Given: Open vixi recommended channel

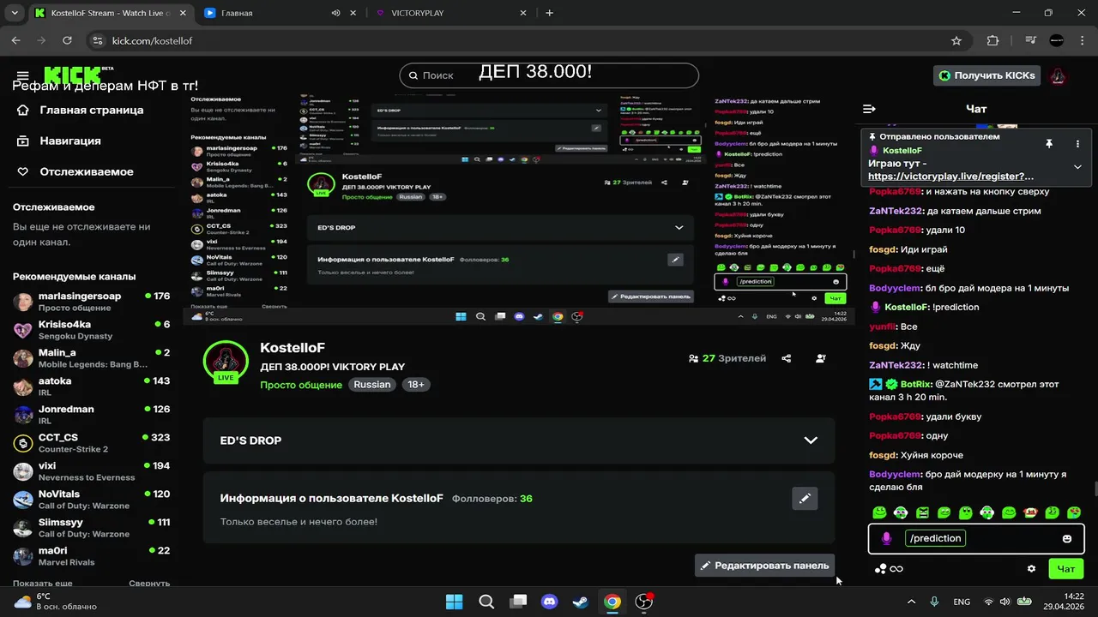Looking at the screenshot, I should point(92,471).
